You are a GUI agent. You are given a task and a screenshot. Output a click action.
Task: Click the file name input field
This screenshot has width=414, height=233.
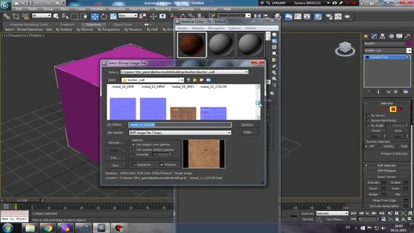click(x=180, y=125)
